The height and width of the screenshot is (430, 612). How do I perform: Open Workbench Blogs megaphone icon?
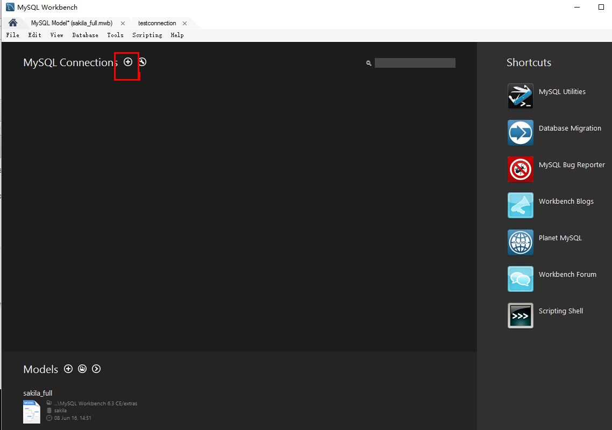click(x=520, y=206)
